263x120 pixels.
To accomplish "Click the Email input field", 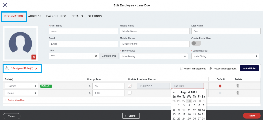I will pyautogui.click(x=83, y=44).
